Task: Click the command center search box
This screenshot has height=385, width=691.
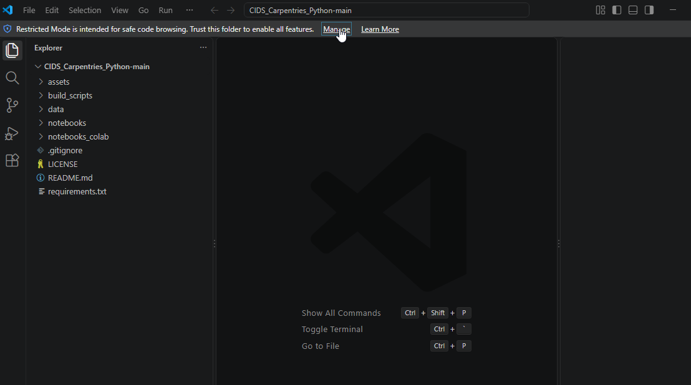Action: [x=387, y=10]
